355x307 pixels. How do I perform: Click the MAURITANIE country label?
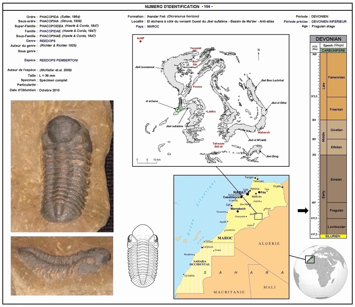[x=229, y=292]
